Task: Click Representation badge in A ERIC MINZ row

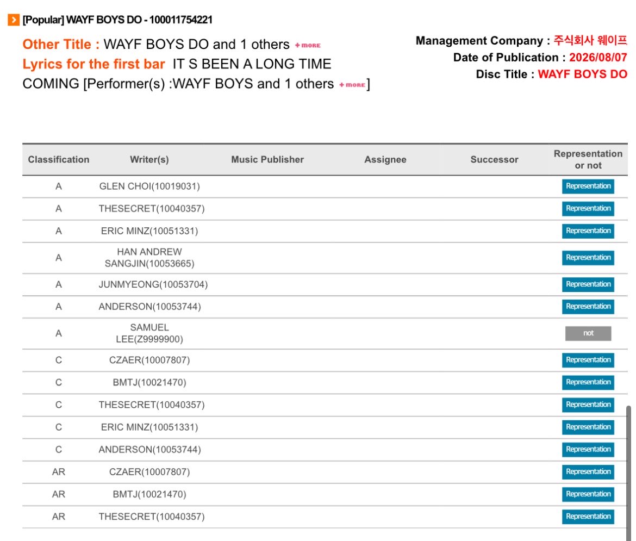Action: pos(588,231)
